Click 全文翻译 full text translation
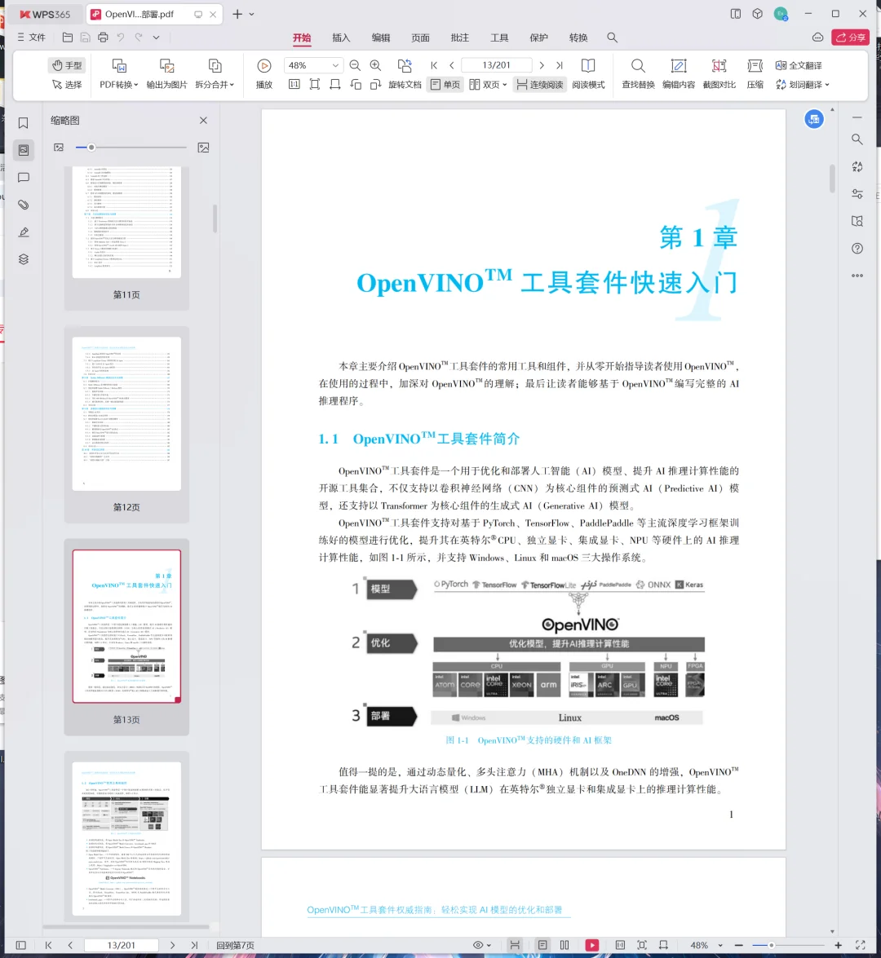Viewport: 881px width, 958px height. pyautogui.click(x=799, y=65)
